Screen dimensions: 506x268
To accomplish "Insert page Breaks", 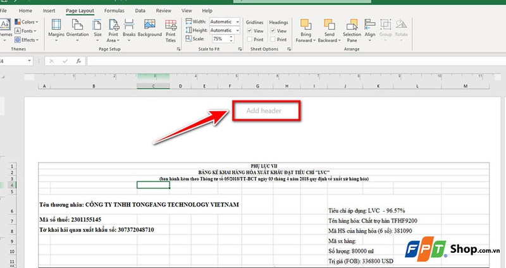I will [129, 30].
